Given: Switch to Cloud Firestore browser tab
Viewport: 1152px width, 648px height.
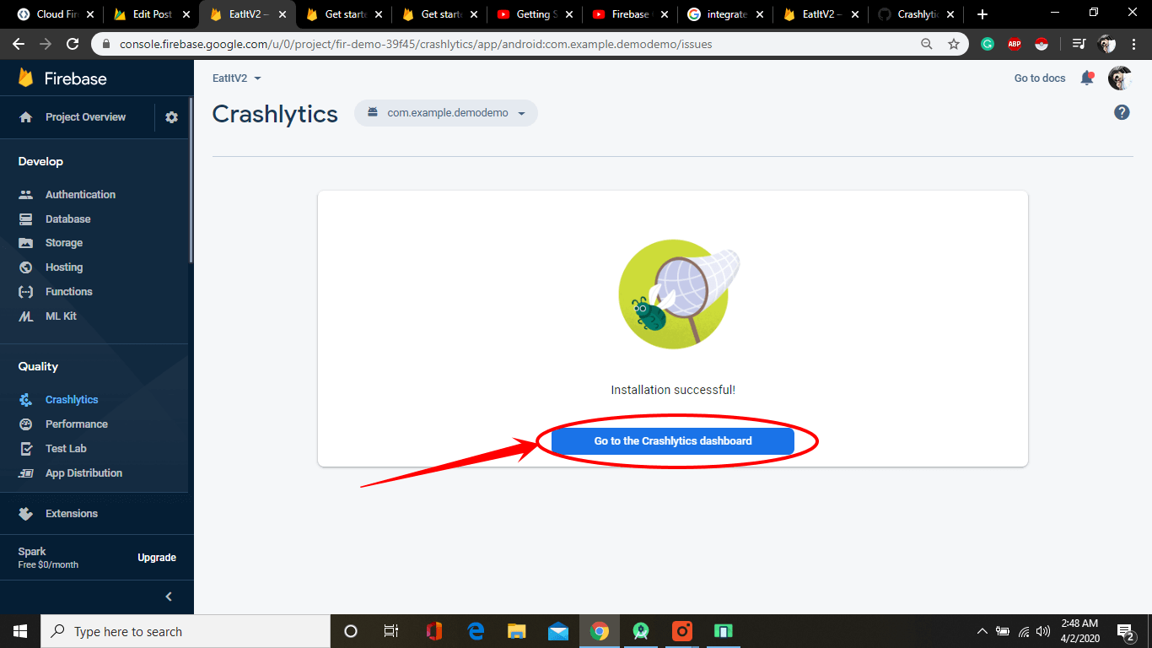Looking at the screenshot, I should click(56, 14).
